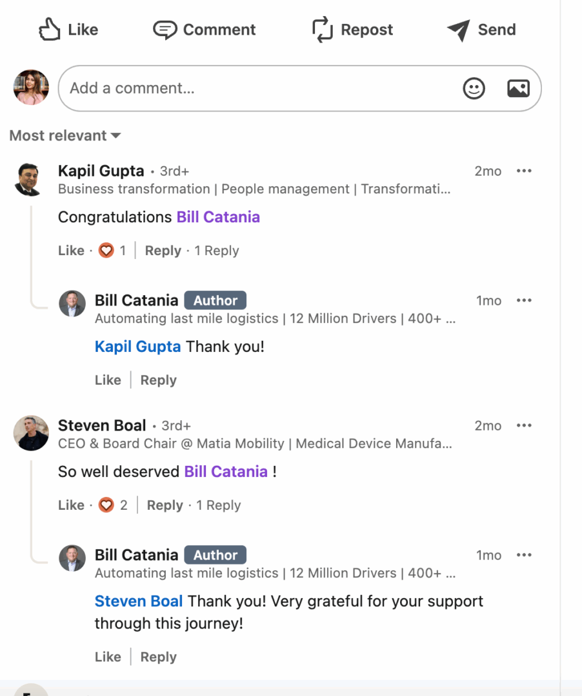Open the options menu on Steven Boal's comment
Image resolution: width=582 pixels, height=696 pixels.
(x=524, y=425)
